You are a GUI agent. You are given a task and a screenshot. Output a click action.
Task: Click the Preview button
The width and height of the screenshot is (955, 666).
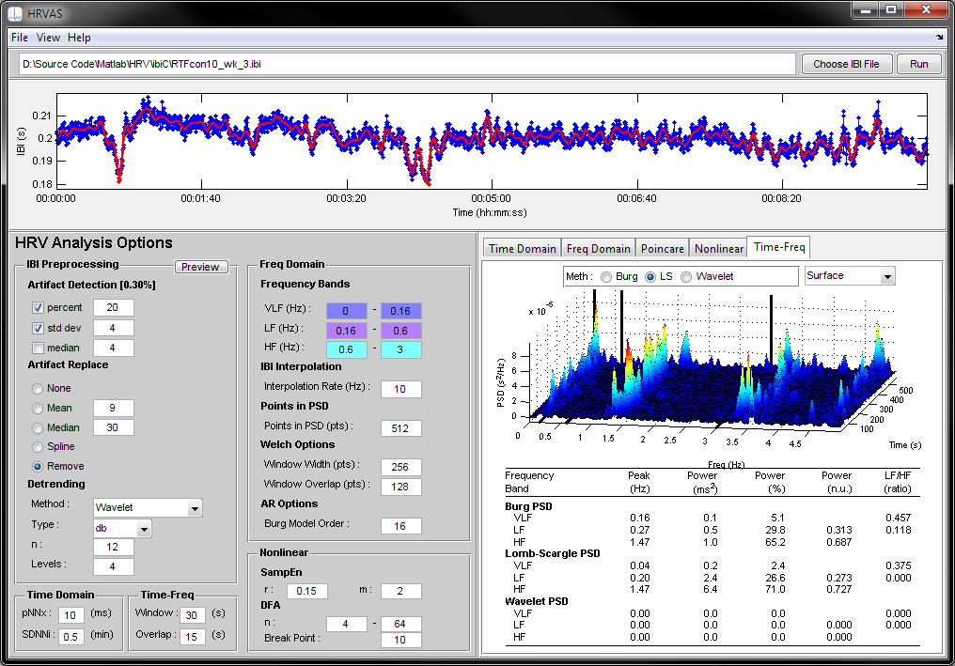pos(200,267)
